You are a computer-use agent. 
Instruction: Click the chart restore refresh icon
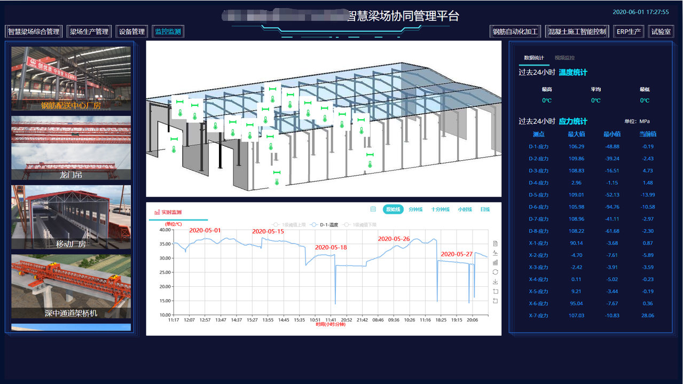click(x=495, y=272)
